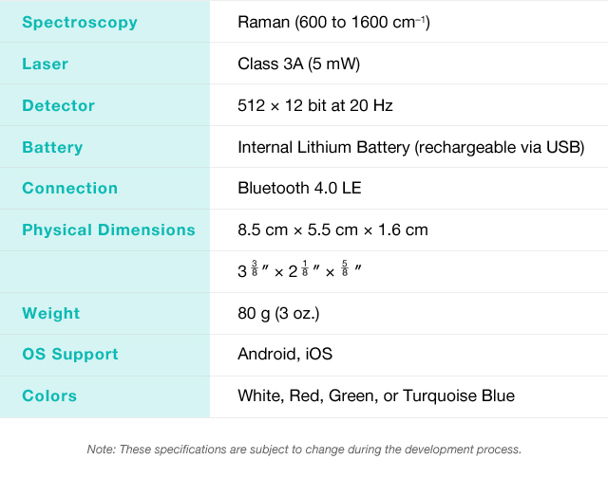Click the Spectroscopy row label
The image size is (608, 478).
click(x=80, y=22)
